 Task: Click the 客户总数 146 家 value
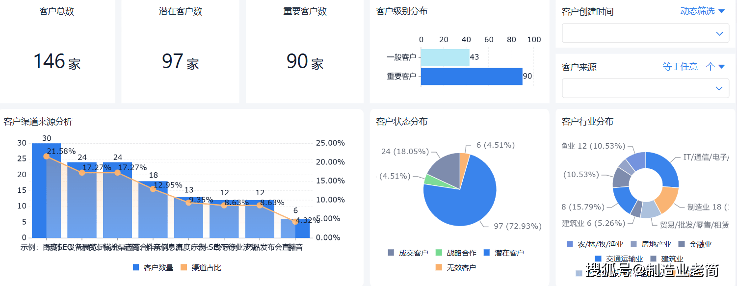57,62
